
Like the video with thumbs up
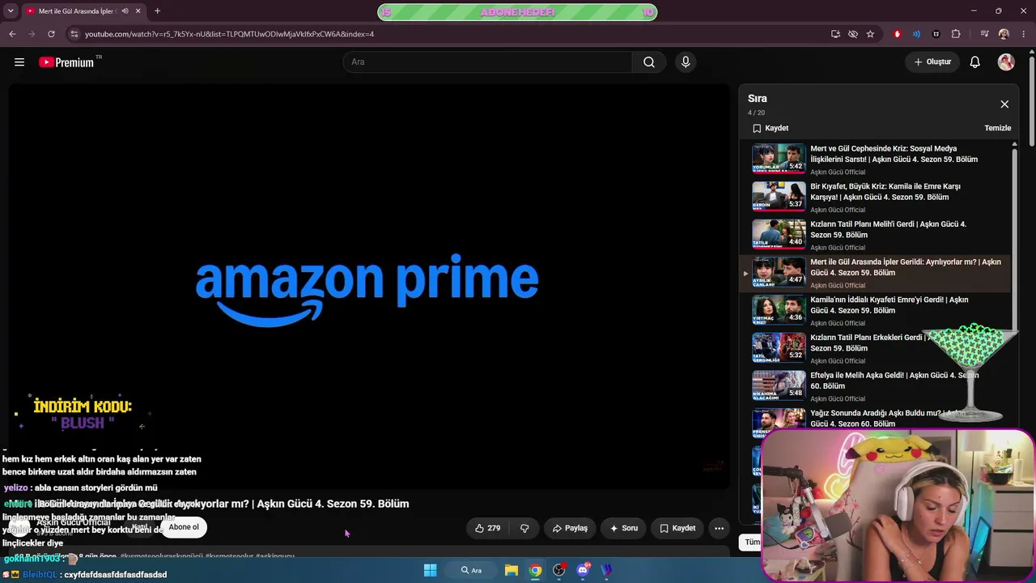point(487,528)
